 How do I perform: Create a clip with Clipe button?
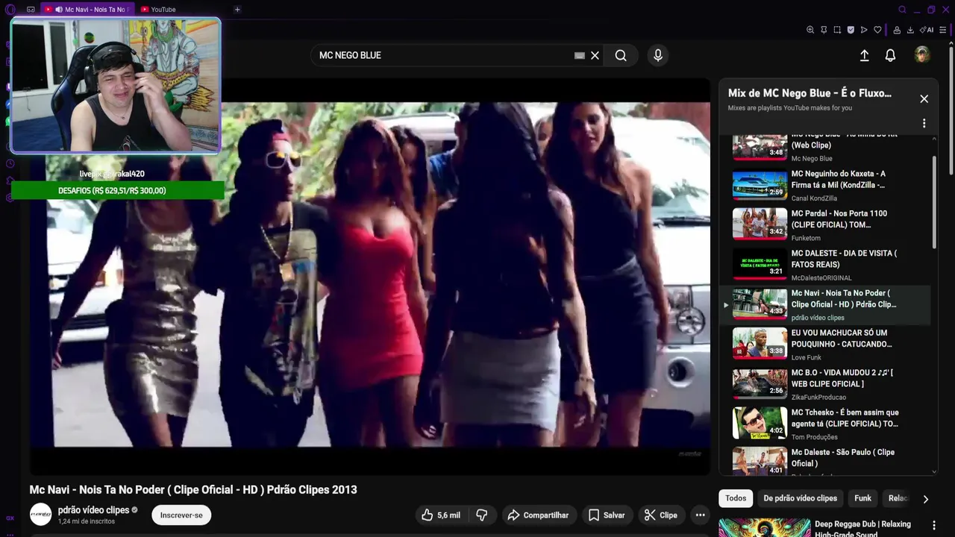pos(661,515)
